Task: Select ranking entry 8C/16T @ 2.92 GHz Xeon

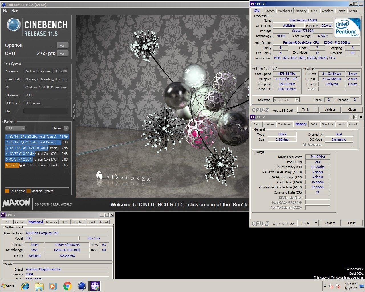Action: point(37,142)
